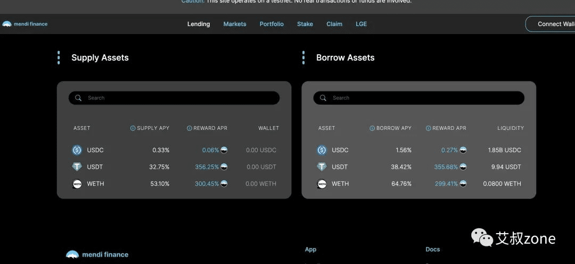Screen dimensions: 575x264
Task: Click Mendi reward icon next to 300.45%
Action: tap(224, 184)
